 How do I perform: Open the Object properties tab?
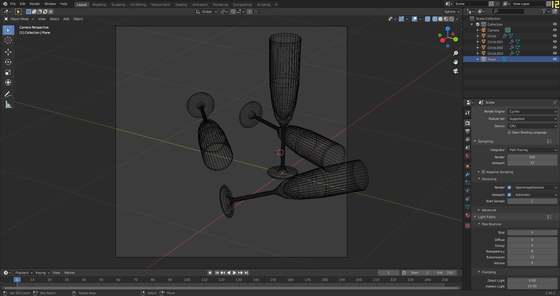pyautogui.click(x=468, y=166)
